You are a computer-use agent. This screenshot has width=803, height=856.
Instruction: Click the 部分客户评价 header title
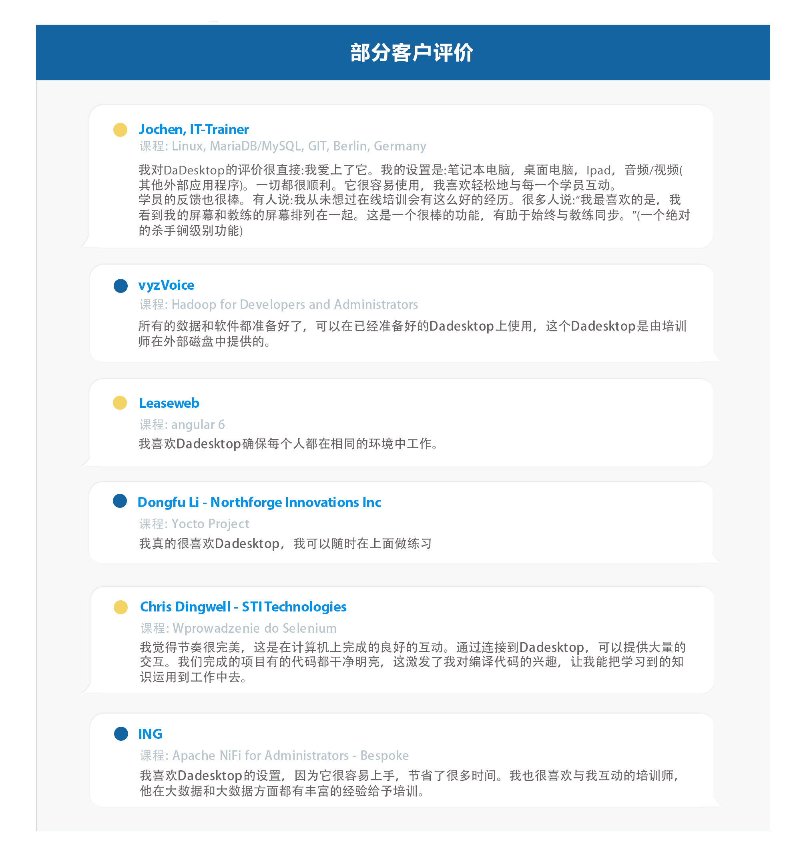coord(411,52)
